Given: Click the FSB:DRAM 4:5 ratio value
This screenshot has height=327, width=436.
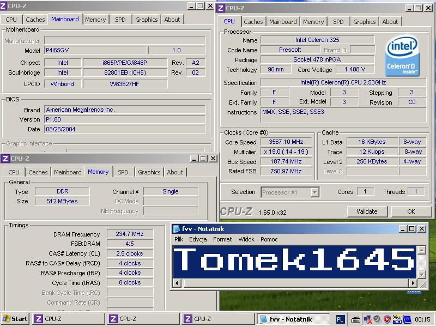Looking at the screenshot, I should pos(130,244).
